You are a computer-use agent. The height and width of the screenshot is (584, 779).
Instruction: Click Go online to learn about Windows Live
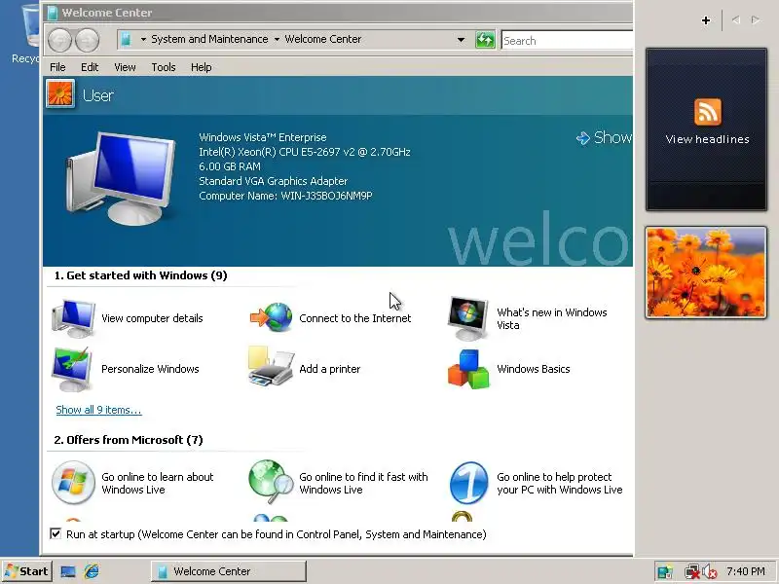coord(157,483)
